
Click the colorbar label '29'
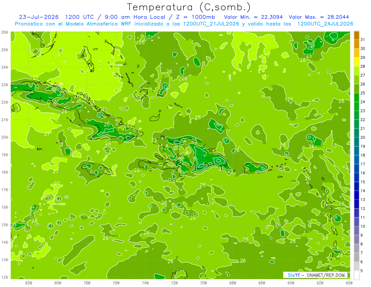(363, 58)
